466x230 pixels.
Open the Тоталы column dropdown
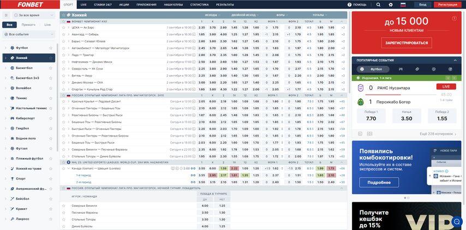pos(319,15)
